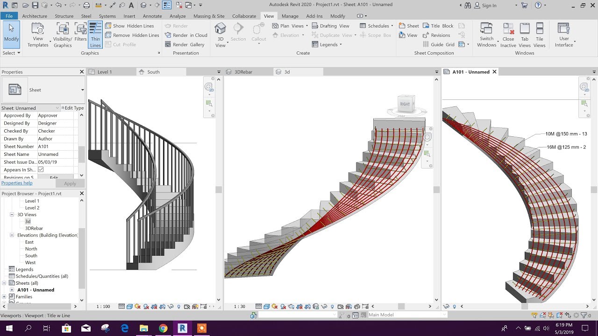
Task: Collapse the 3D Views branch
Action: 13,215
